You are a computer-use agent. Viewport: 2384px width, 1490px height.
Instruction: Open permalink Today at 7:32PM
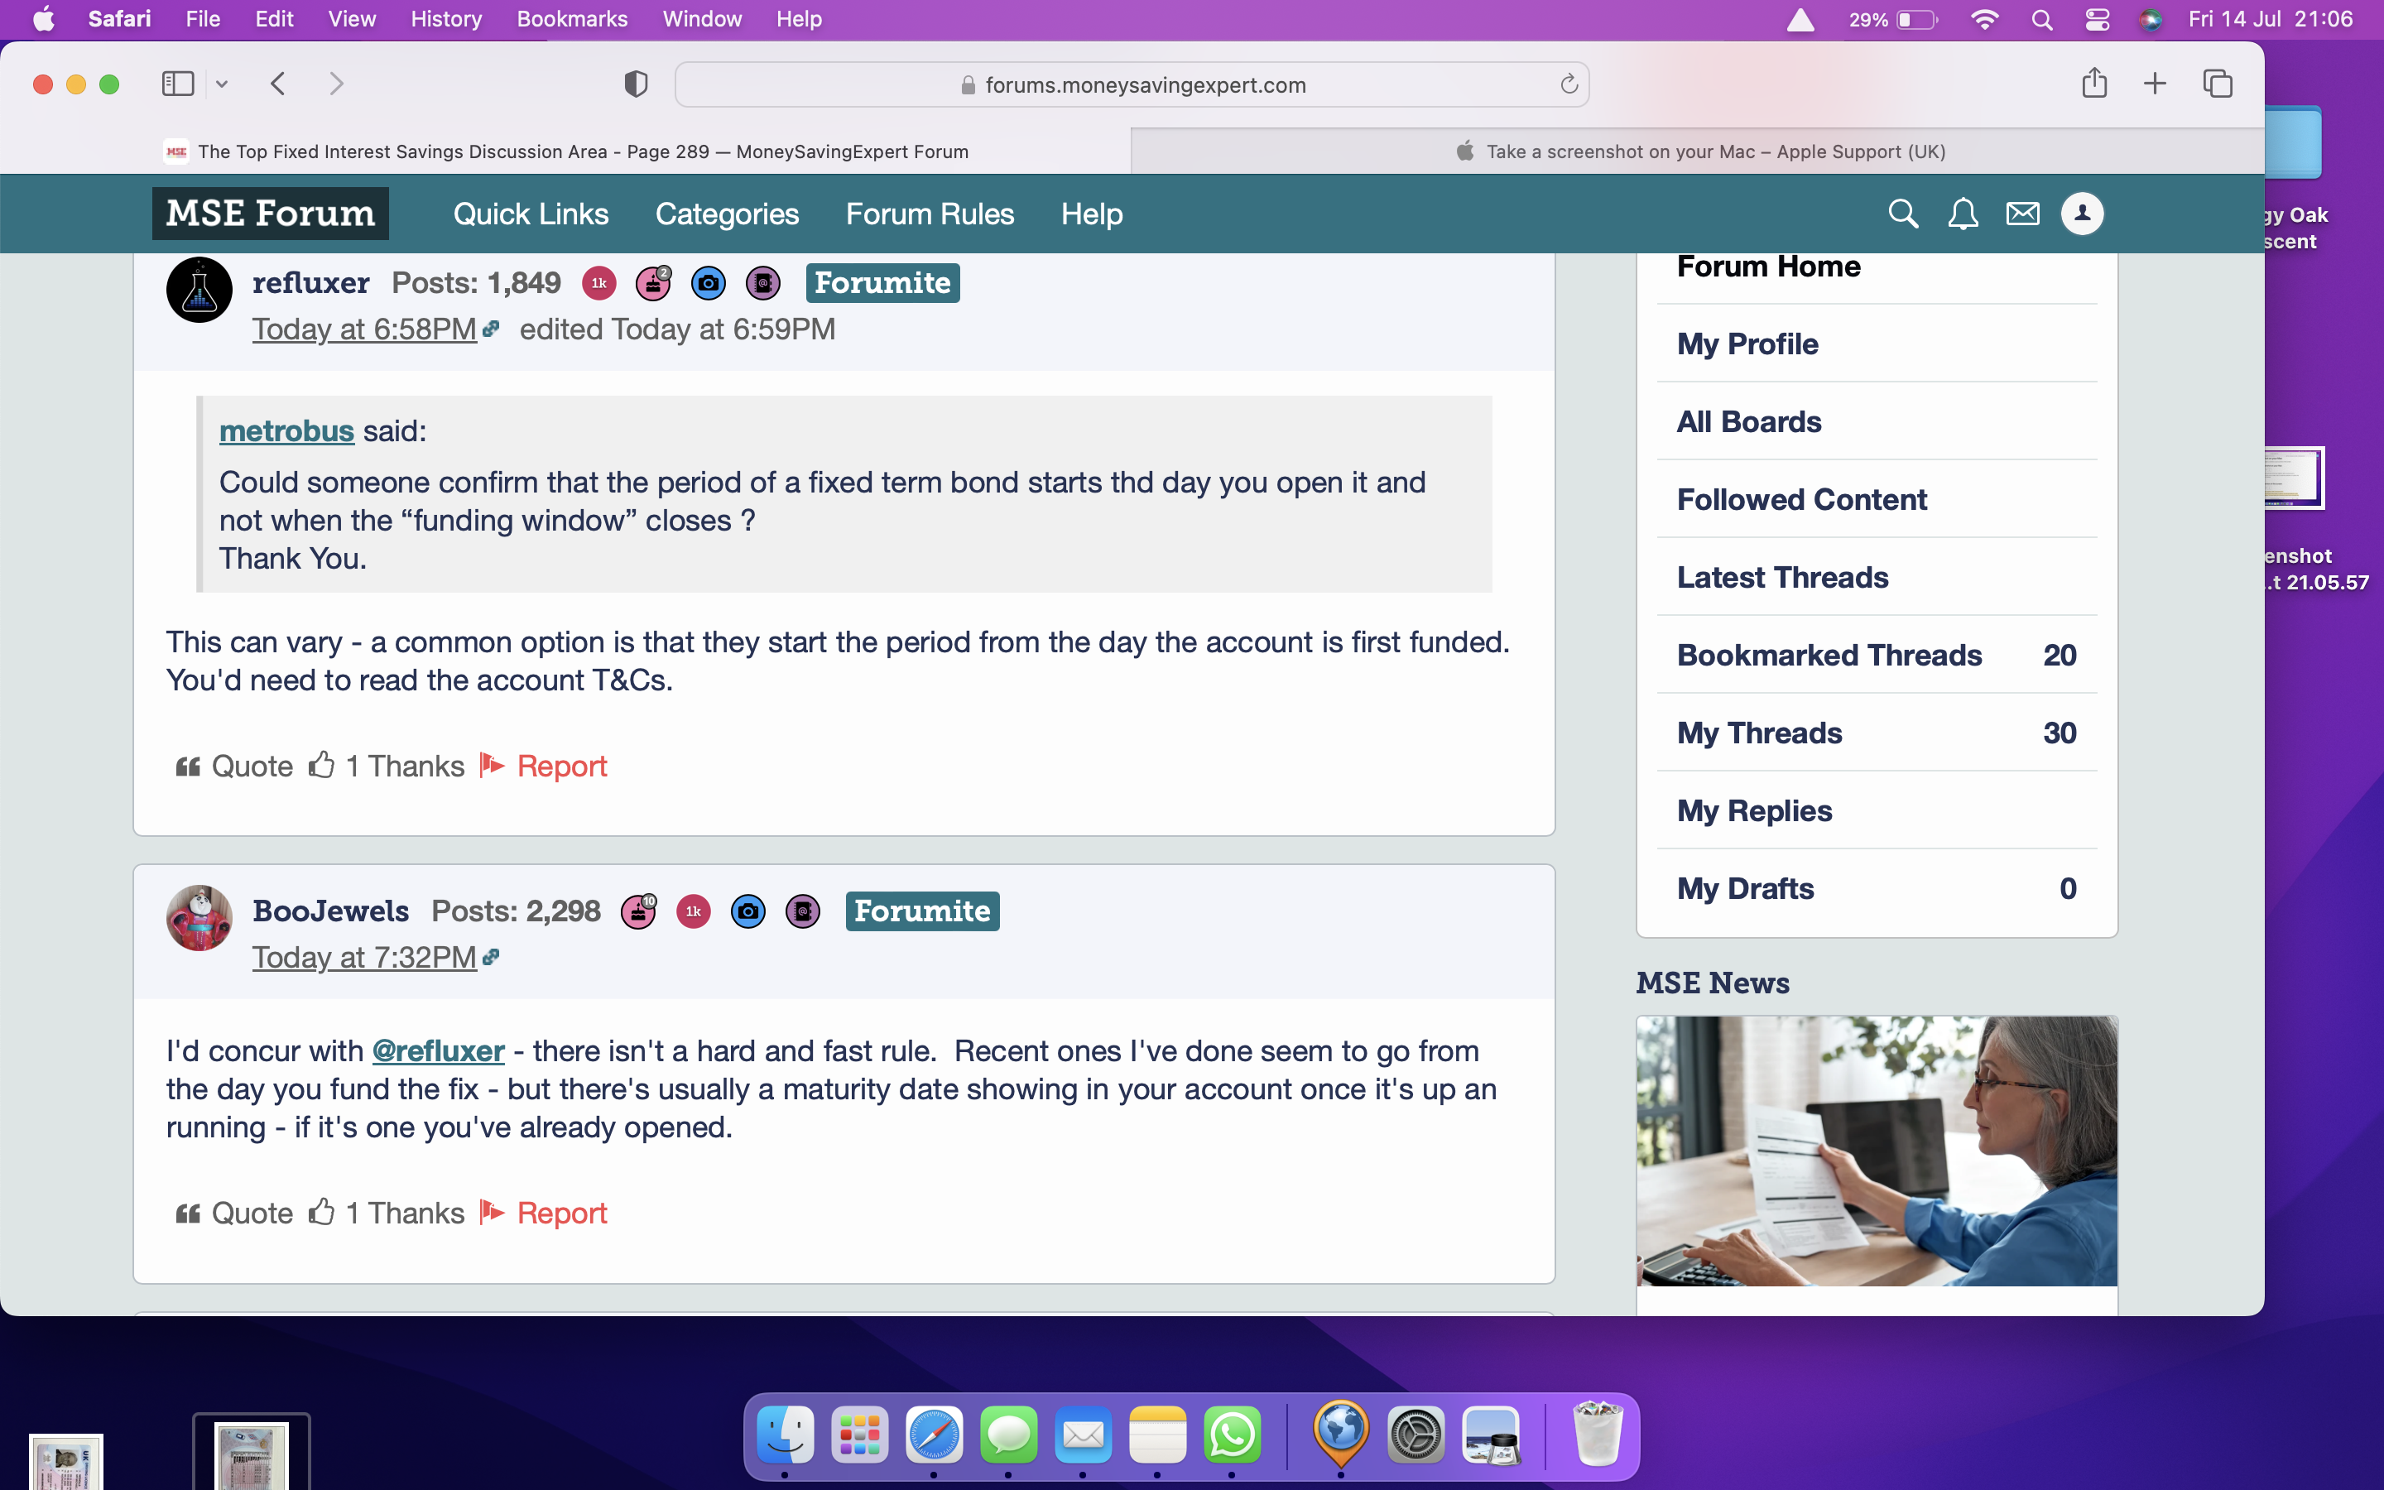[x=364, y=957]
